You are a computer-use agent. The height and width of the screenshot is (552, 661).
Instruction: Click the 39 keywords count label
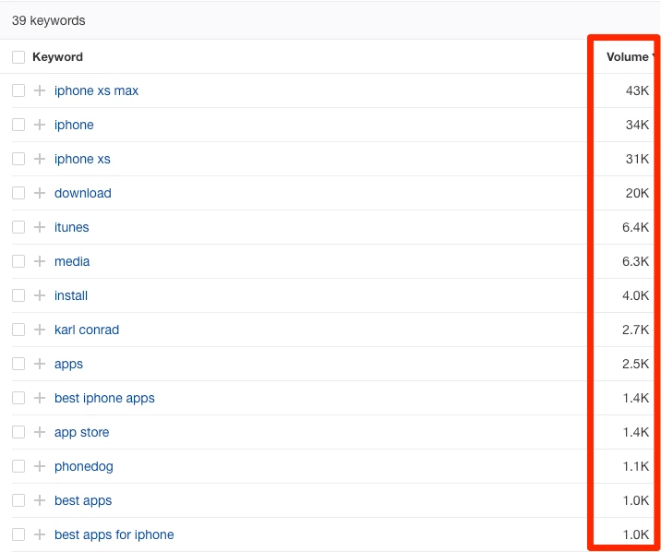[49, 20]
